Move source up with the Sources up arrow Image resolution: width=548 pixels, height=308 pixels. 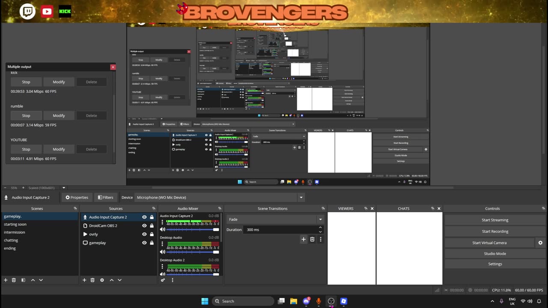point(111,280)
